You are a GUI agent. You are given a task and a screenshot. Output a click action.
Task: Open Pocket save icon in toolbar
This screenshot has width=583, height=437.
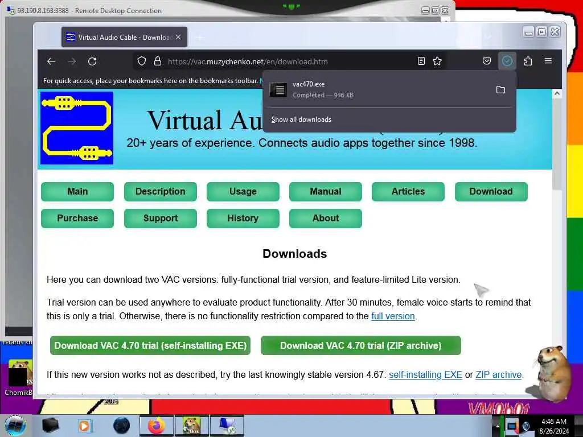(487, 61)
